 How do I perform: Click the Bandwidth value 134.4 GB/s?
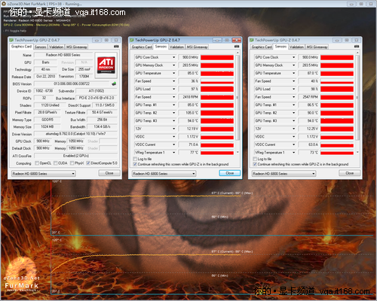[x=102, y=126]
